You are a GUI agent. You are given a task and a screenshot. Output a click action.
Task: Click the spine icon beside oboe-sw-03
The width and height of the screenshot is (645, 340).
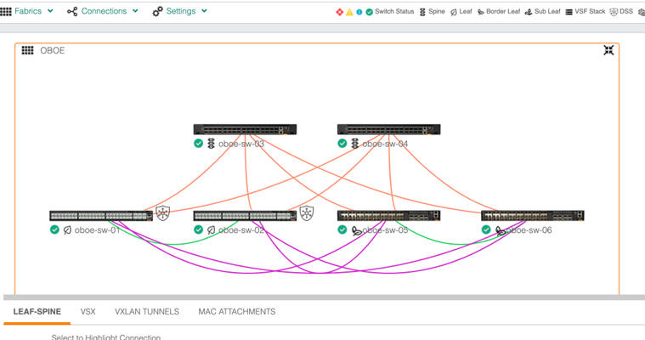[x=212, y=144]
